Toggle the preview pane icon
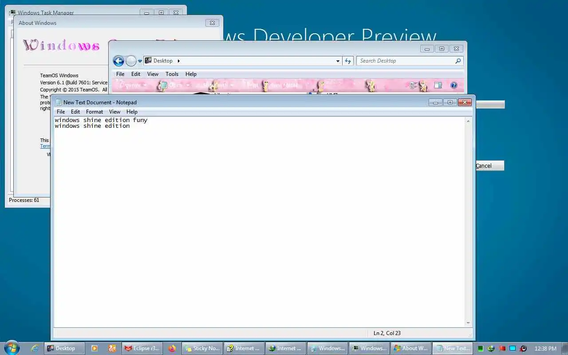 [438, 85]
